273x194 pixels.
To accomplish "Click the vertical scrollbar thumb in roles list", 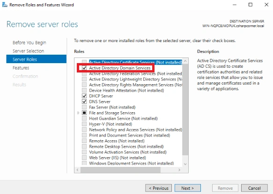I will (x=185, y=109).
